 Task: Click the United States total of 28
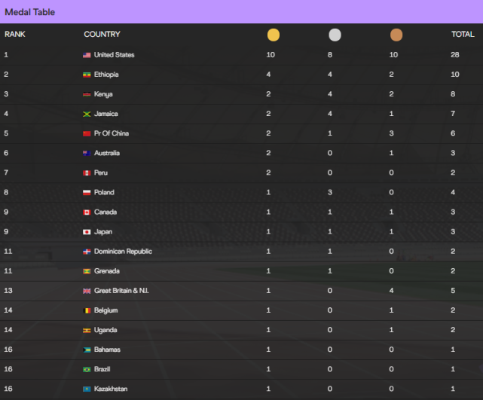pos(457,55)
